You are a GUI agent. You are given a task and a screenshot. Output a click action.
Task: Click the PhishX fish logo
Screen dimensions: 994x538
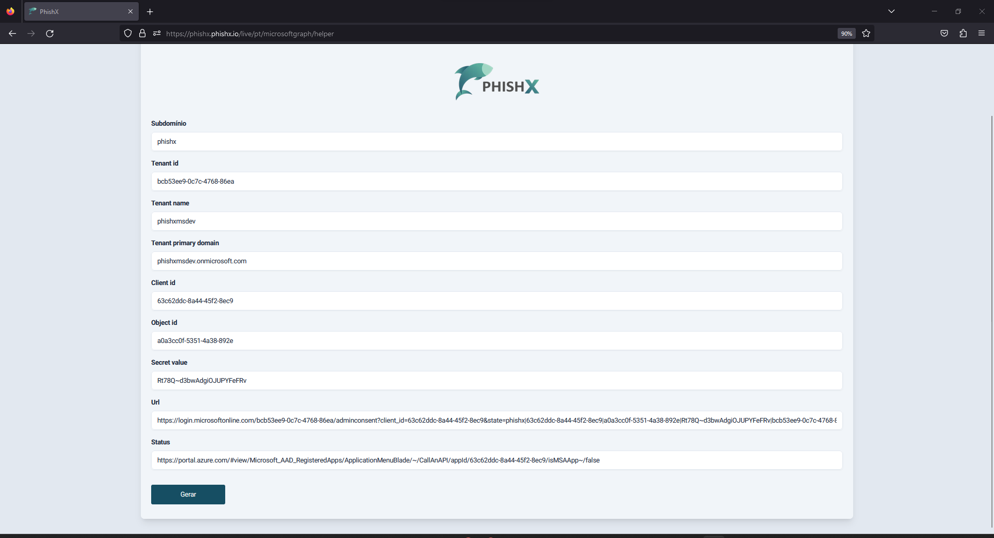pos(497,82)
